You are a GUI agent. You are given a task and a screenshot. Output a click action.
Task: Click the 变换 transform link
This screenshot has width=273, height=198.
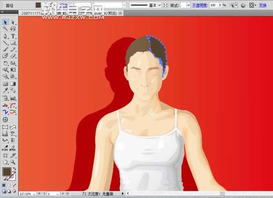(263, 5)
